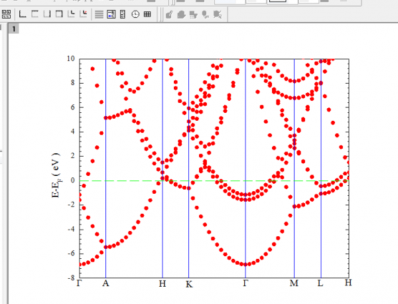Click the greyed mask points pointer icon

pyautogui.click(x=206, y=15)
